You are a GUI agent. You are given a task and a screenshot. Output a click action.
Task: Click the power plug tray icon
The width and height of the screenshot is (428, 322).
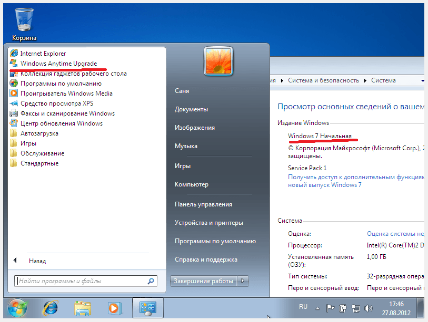(x=343, y=308)
